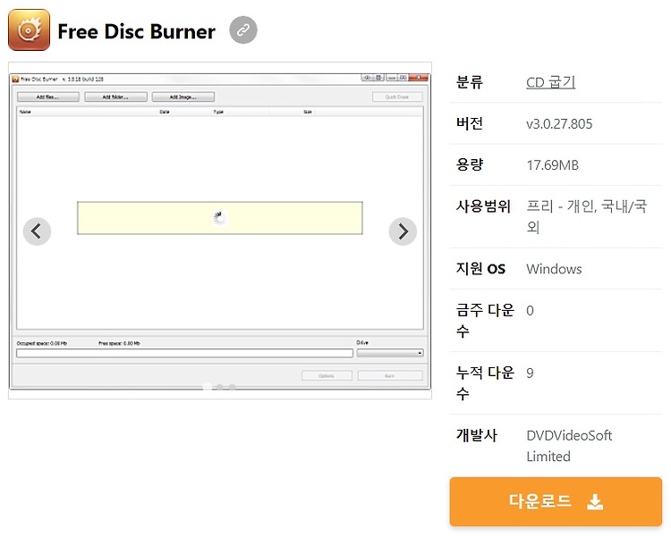Click the Free Disc Burner app icon

pyautogui.click(x=29, y=29)
